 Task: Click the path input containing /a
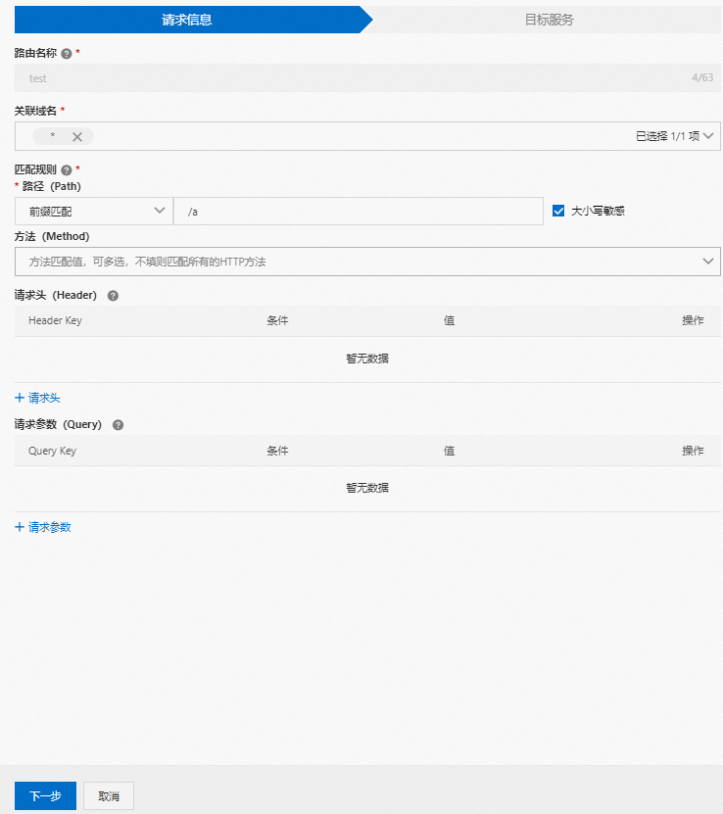click(x=359, y=211)
